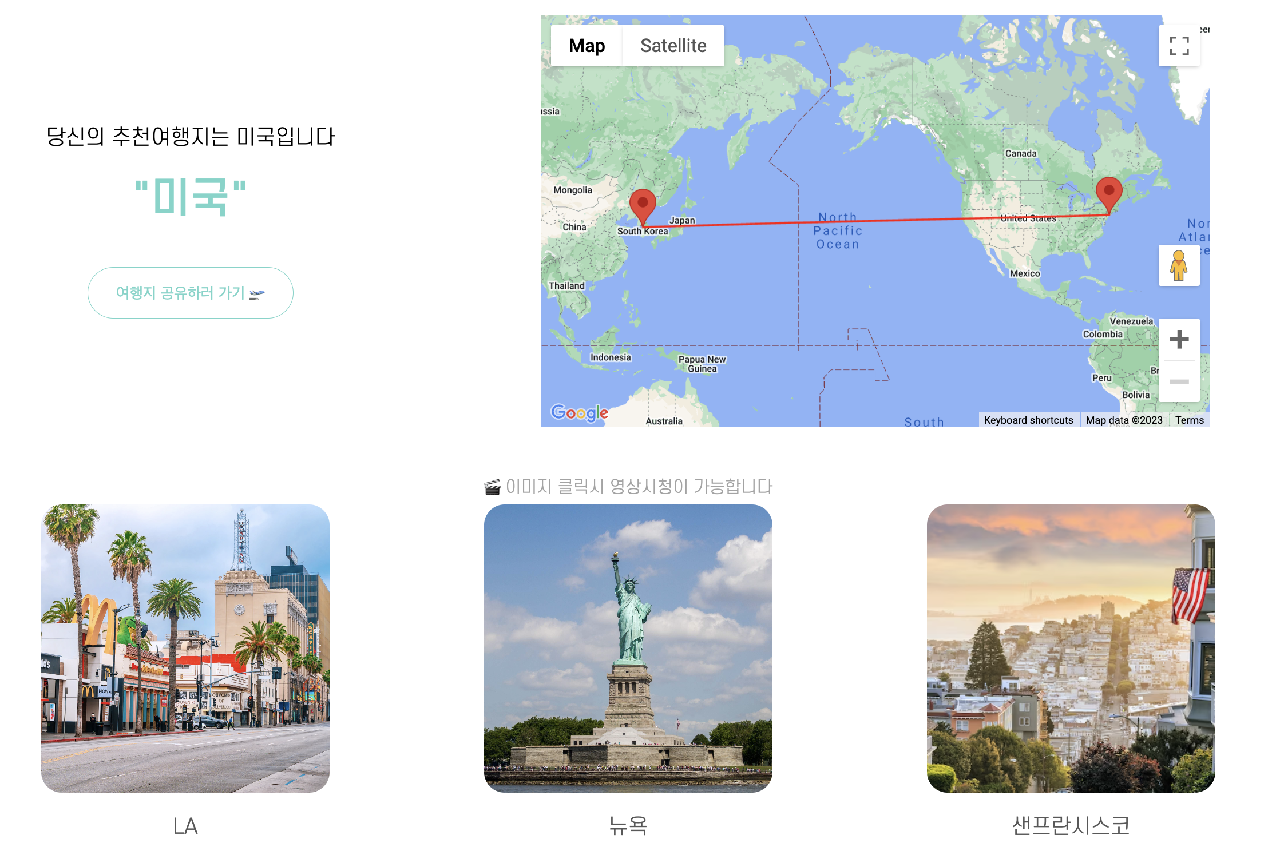This screenshot has height=851, width=1276.
Task: Click the 뉴욕 caption label
Action: click(x=628, y=826)
